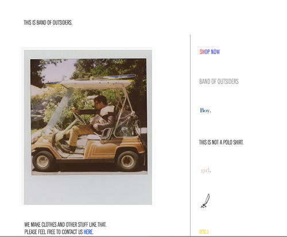Screen dimensions: 287x237
Task: Click the PLEASE FEEL FREE TO CONTACT US text
Action: 53,232
